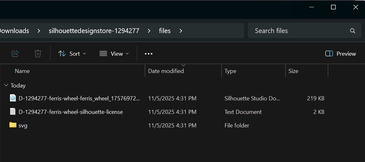Click the Silhouette Studio file icon
365x162 pixels.
(x=13, y=98)
